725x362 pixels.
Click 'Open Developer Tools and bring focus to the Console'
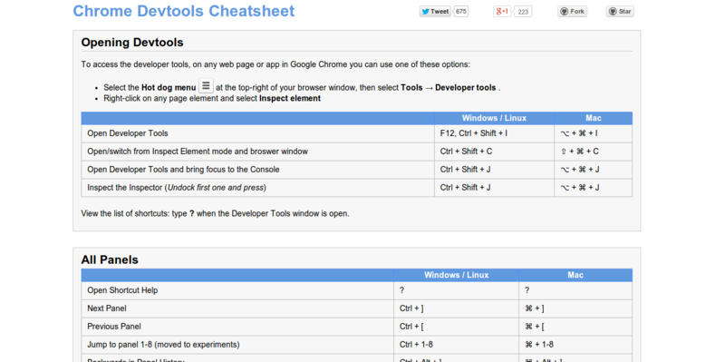pyautogui.click(x=183, y=170)
